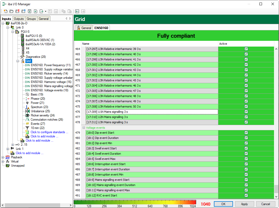
Task: Click the Open folder toolbar icon
Action: coord(11,11)
